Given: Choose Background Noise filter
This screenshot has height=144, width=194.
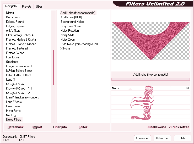Looking at the screenshot, I should point(72,22).
